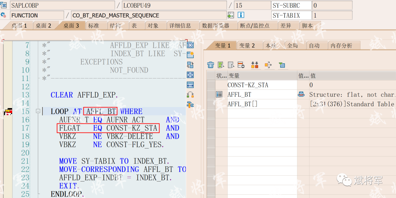Click the SY-TABIX field
This screenshot has height=198, width=396.
click(291, 15)
